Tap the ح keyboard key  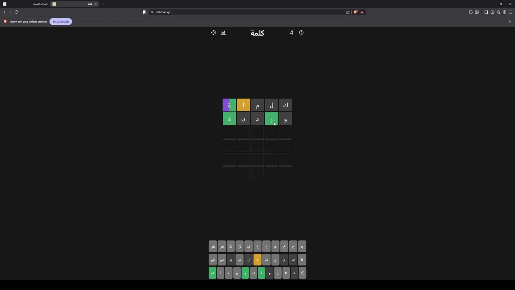point(293,246)
